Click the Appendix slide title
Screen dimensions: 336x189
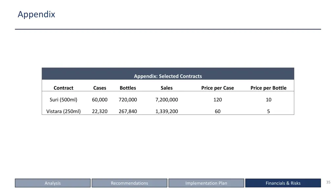(x=36, y=14)
